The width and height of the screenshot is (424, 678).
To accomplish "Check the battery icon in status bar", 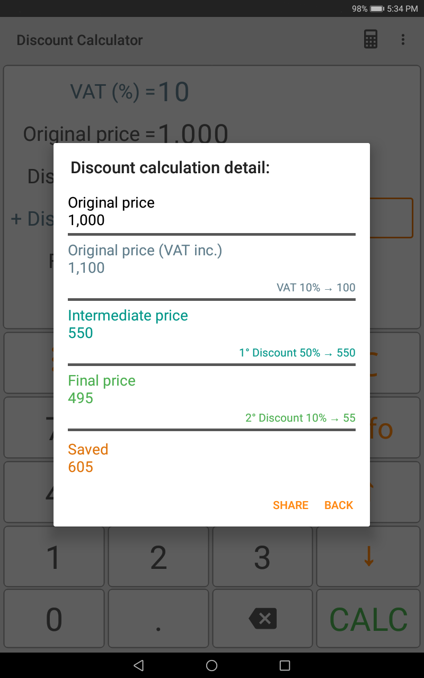I will tap(377, 8).
